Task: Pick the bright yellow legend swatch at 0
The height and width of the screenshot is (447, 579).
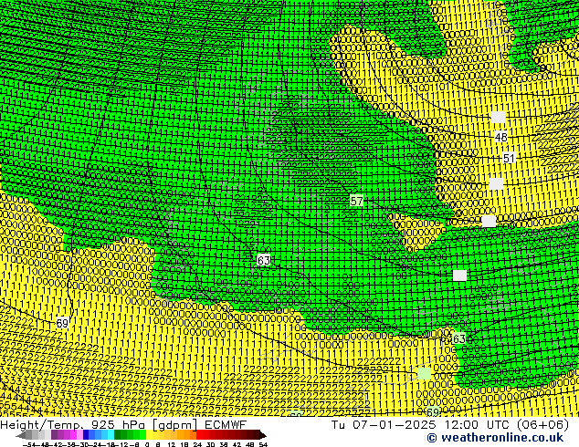Action: point(149,435)
